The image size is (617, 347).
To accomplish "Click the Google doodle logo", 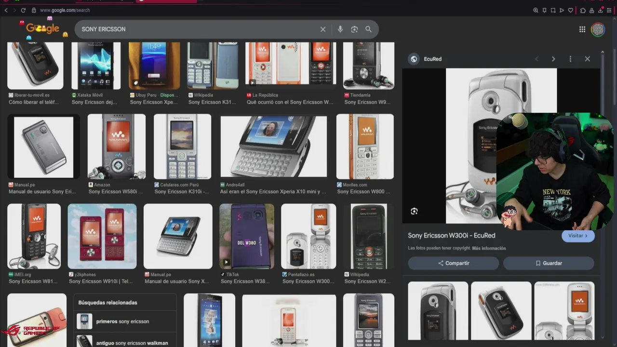I will coord(43,28).
